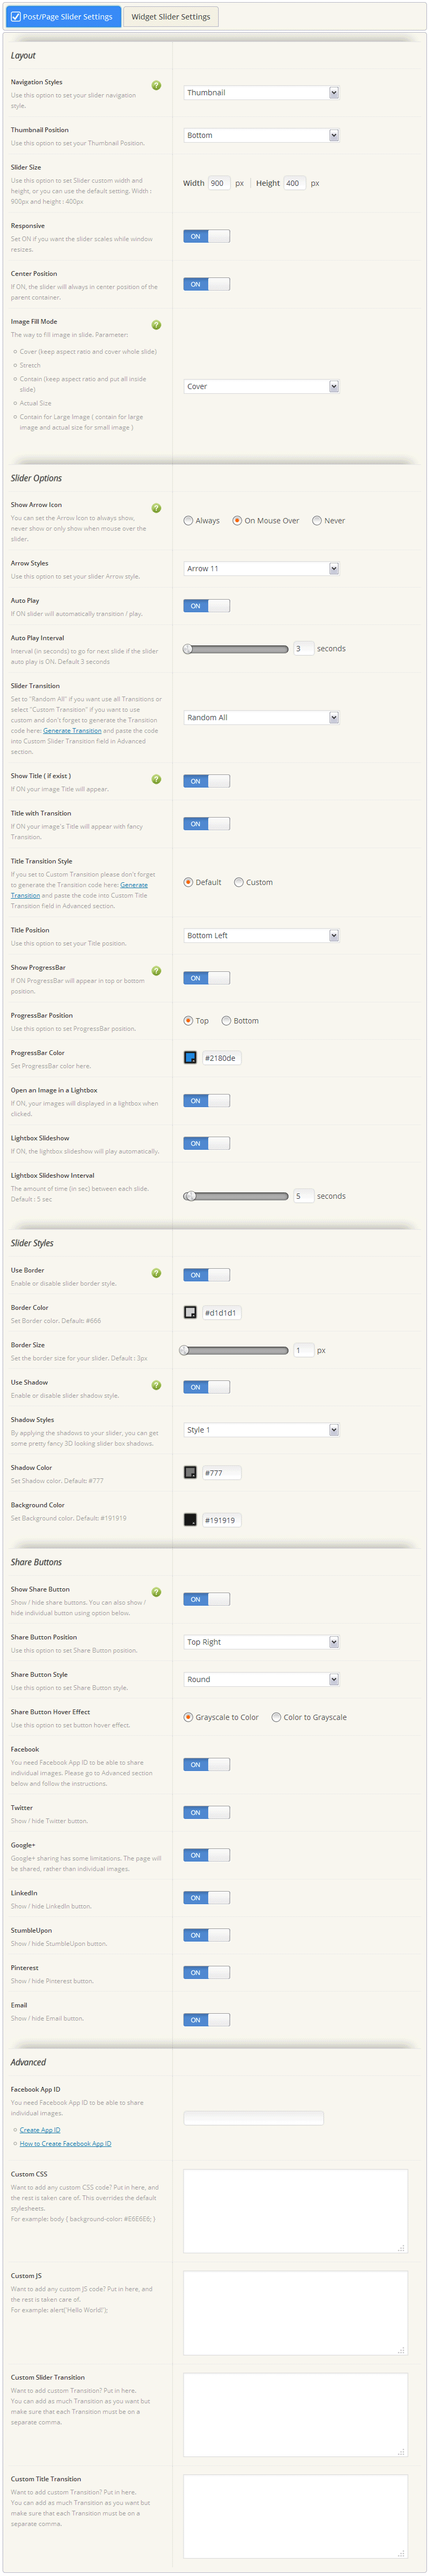This screenshot has height=2576, width=429.
Task: Toggle Use Border switch
Action: point(207,1275)
